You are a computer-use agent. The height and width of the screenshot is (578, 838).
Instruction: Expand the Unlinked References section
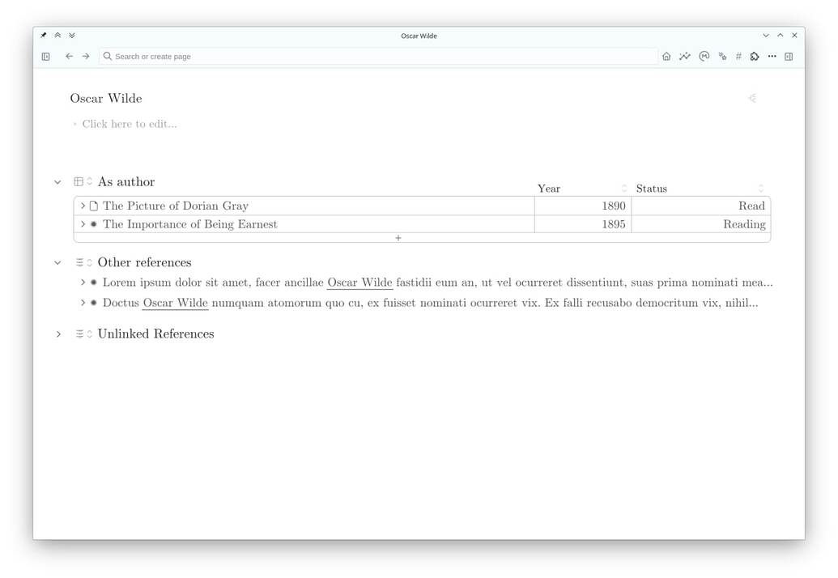(57, 334)
